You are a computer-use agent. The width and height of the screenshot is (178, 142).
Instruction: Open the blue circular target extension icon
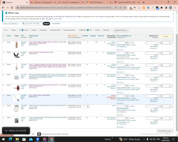148,7
